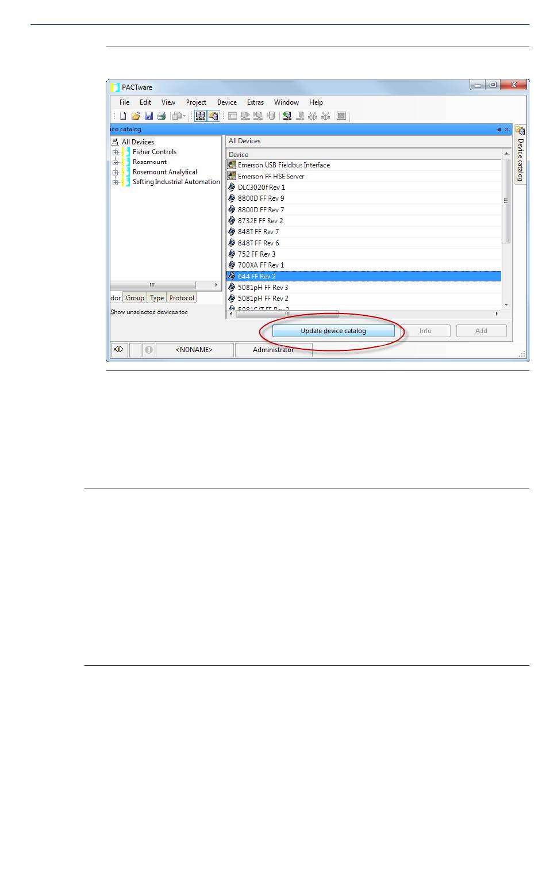Open project via folder toolbar icon

136,116
